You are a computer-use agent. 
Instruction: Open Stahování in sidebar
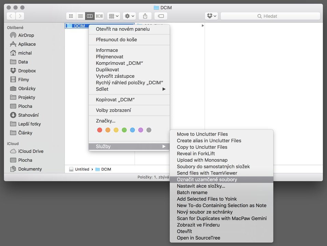tap(24, 115)
